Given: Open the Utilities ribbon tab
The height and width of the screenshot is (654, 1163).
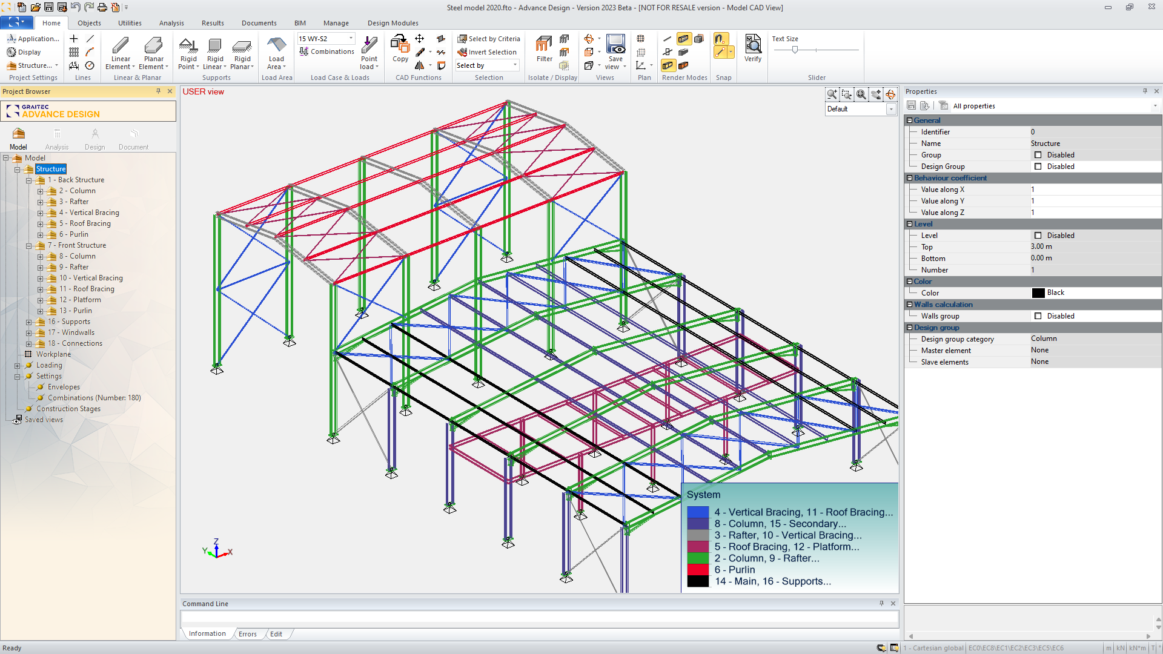Looking at the screenshot, I should click(x=130, y=23).
